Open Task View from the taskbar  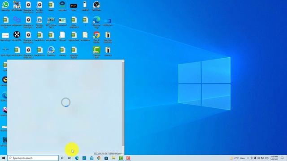70,158
